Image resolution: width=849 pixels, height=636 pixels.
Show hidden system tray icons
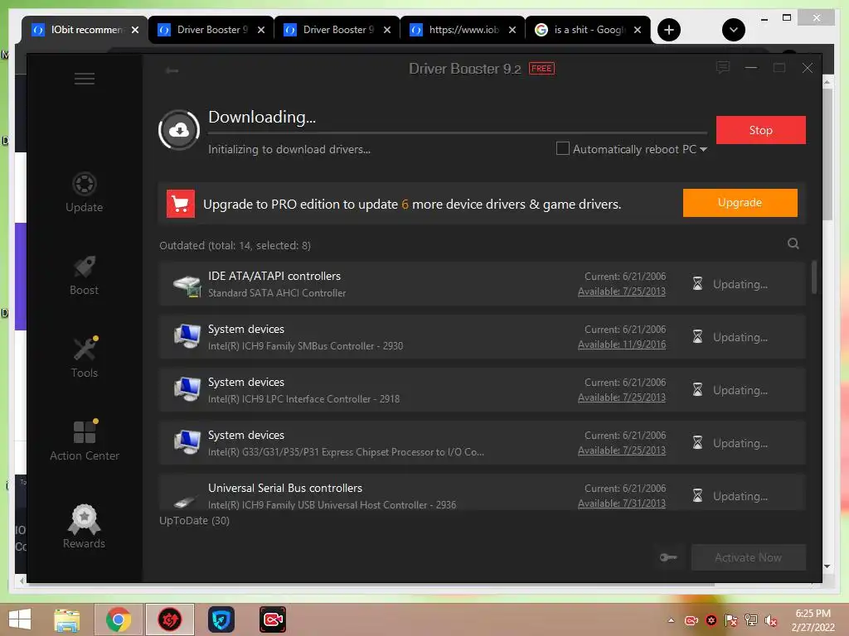[x=672, y=620]
